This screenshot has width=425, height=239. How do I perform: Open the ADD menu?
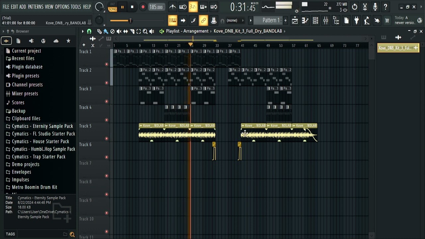[x=23, y=7]
